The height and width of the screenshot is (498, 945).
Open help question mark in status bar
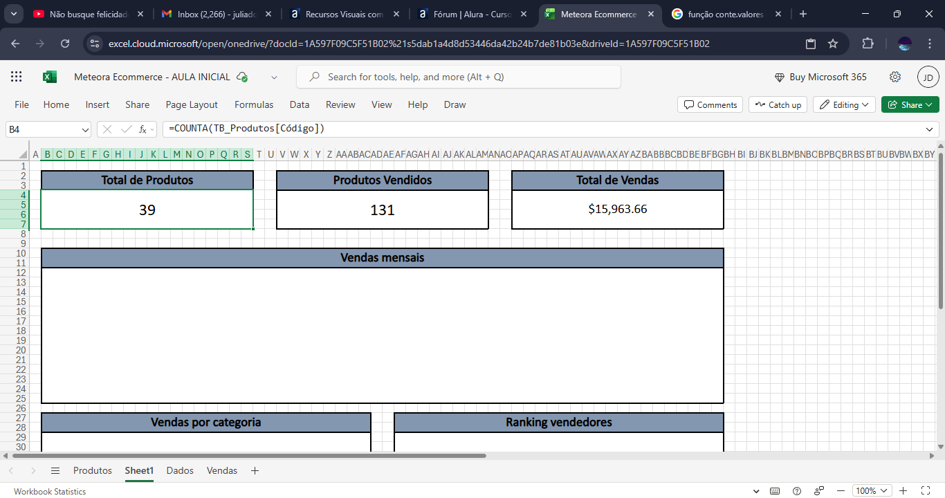point(797,491)
